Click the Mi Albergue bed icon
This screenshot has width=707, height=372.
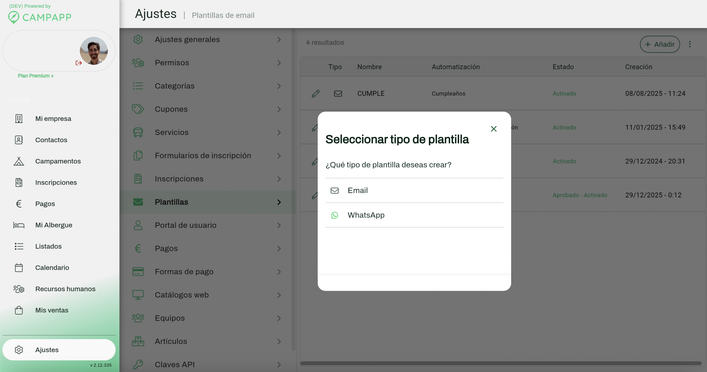(19, 225)
